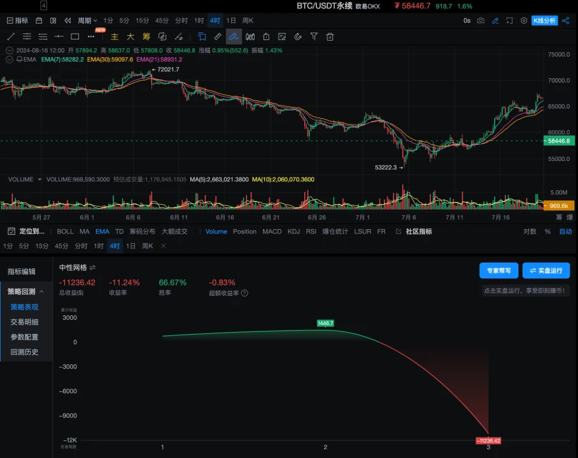
Task: Click the share icon at top right
Action: pyautogui.click(x=565, y=20)
